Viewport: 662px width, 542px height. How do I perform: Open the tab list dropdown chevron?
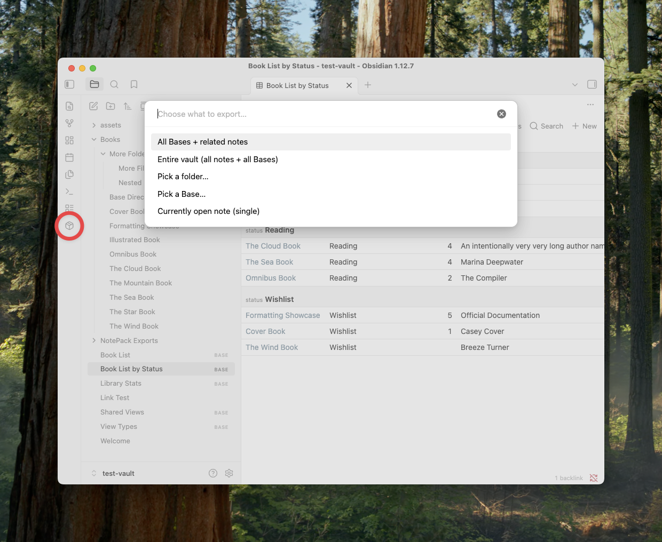click(575, 85)
